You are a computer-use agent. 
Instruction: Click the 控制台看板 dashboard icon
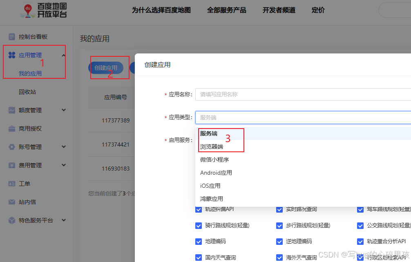tap(12, 37)
